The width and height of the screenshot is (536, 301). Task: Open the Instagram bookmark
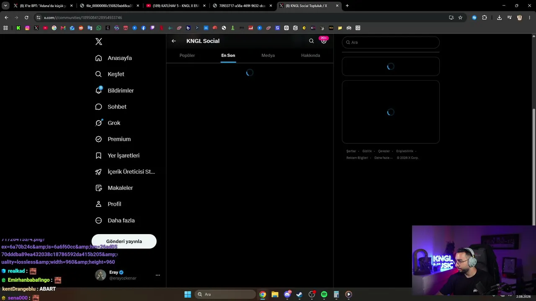click(x=27, y=28)
